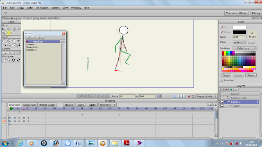The width and height of the screenshot is (262, 147).
Task: Play the animation
Action: (x=93, y=96)
